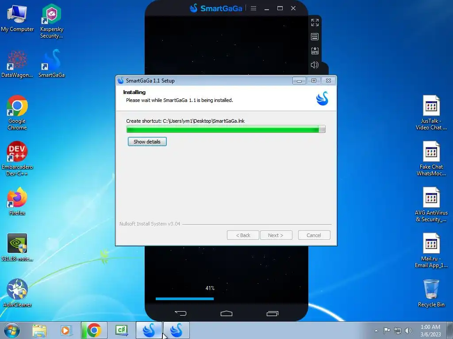Switch to first SmartGaGa taskbar window
This screenshot has height=339, width=453.
[149, 330]
